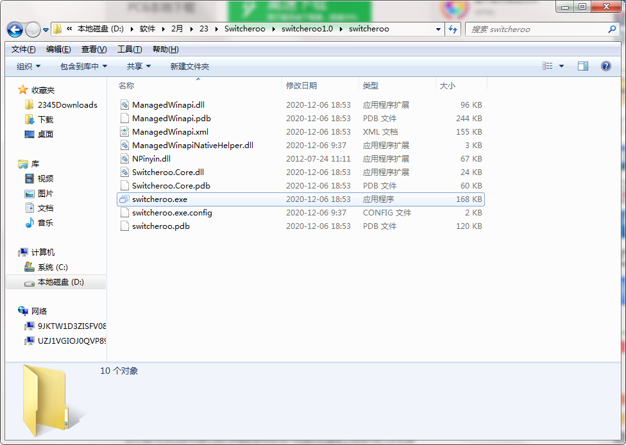Select 网络 in navigation pane

point(39,311)
